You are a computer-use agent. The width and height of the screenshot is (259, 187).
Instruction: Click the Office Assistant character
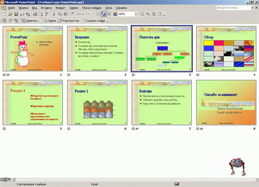(237, 167)
